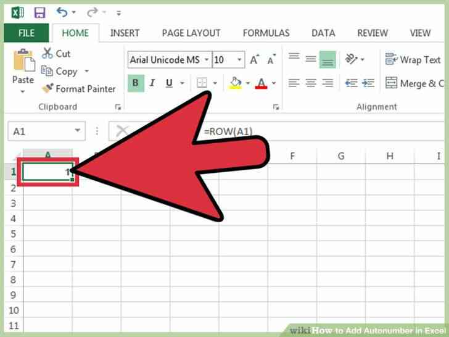
Task: Open the Name Box dropdown arrow
Action: (x=78, y=131)
